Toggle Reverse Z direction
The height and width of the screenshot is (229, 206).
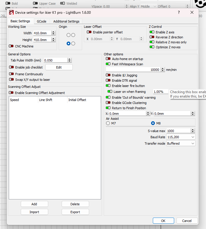(152, 37)
